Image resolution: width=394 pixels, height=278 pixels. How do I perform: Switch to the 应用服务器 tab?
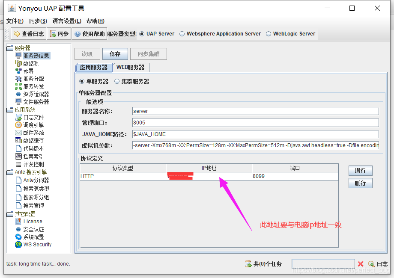coord(94,67)
